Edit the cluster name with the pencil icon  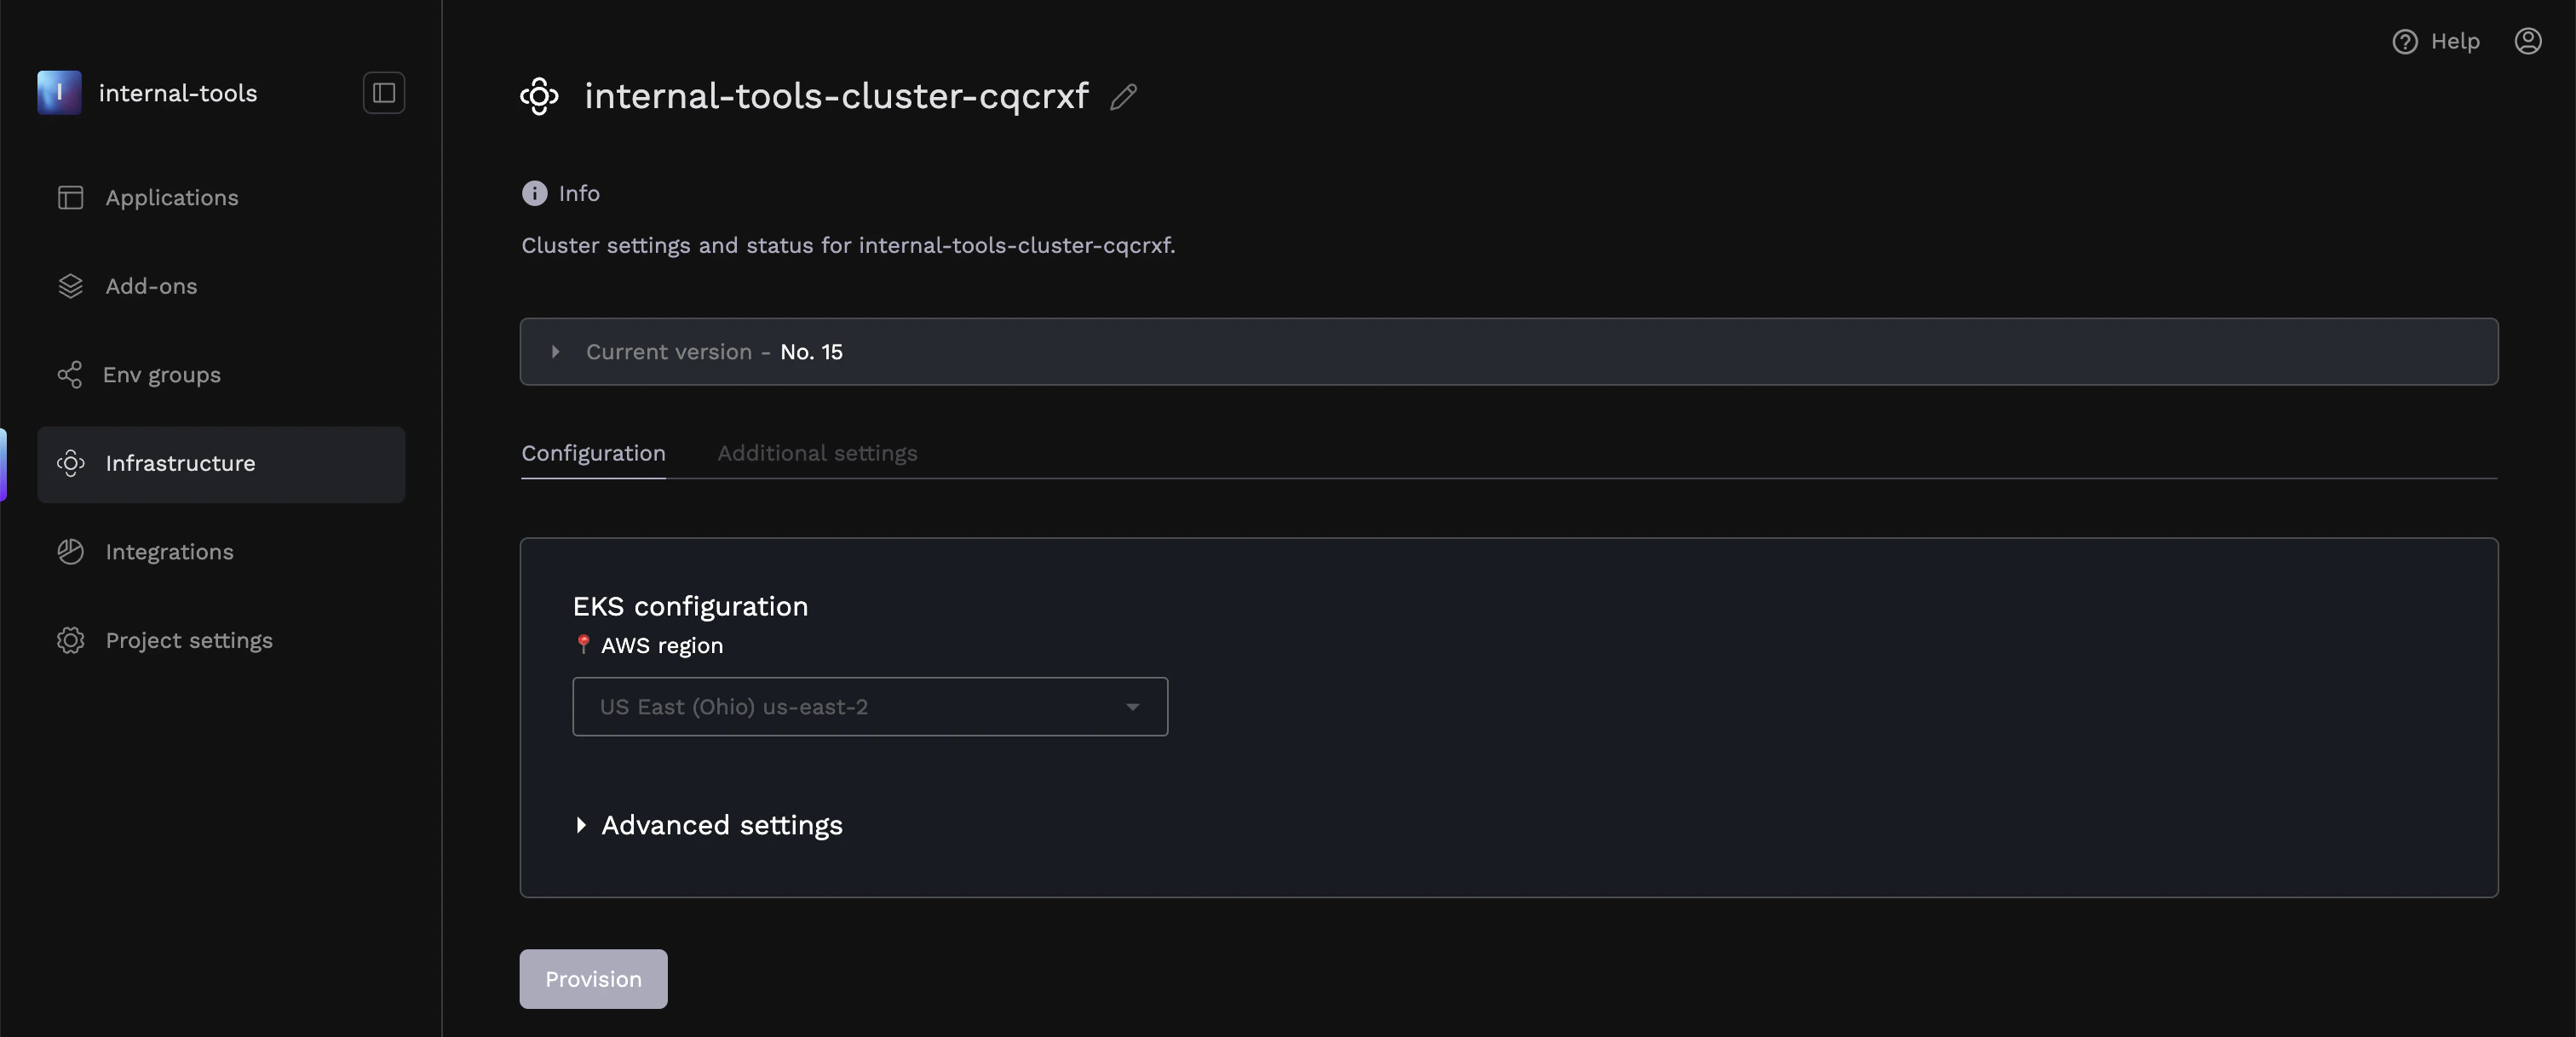click(1124, 97)
